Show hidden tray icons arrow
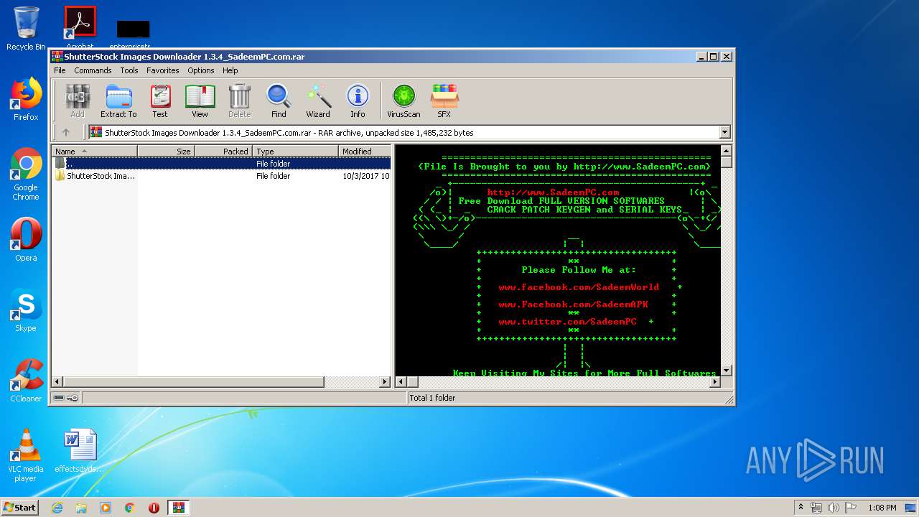This screenshot has width=919, height=517. pos(801,508)
